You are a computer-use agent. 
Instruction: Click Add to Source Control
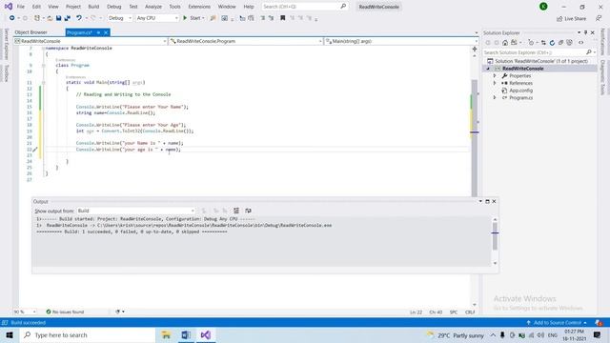click(x=557, y=323)
